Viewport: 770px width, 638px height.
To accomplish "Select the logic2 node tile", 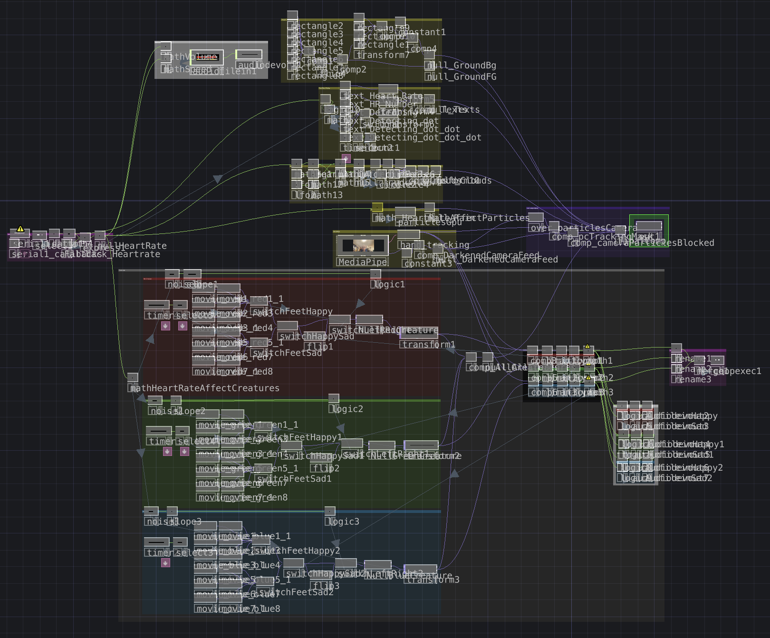I will (334, 398).
